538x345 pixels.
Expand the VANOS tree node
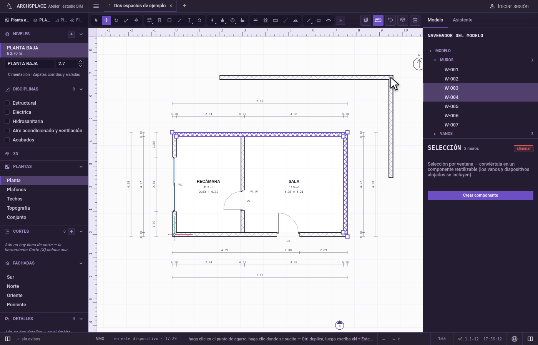coord(435,134)
